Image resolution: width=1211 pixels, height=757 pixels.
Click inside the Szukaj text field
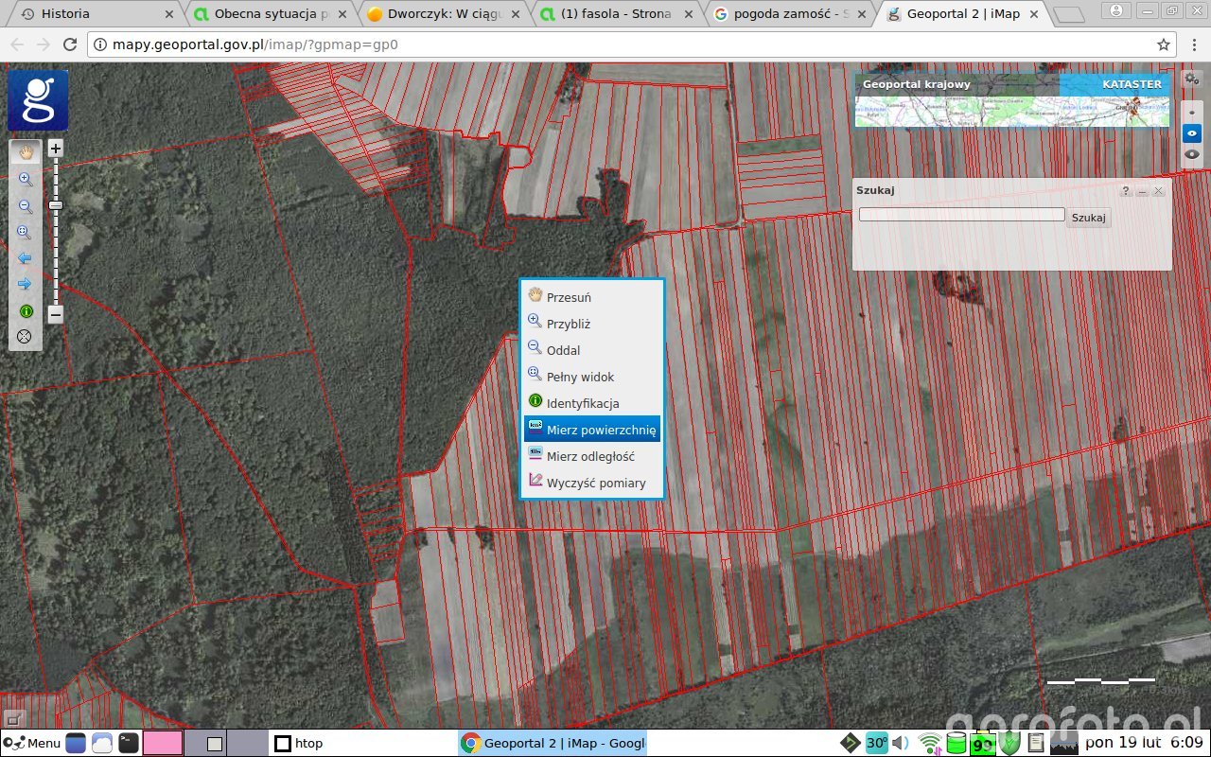961,214
